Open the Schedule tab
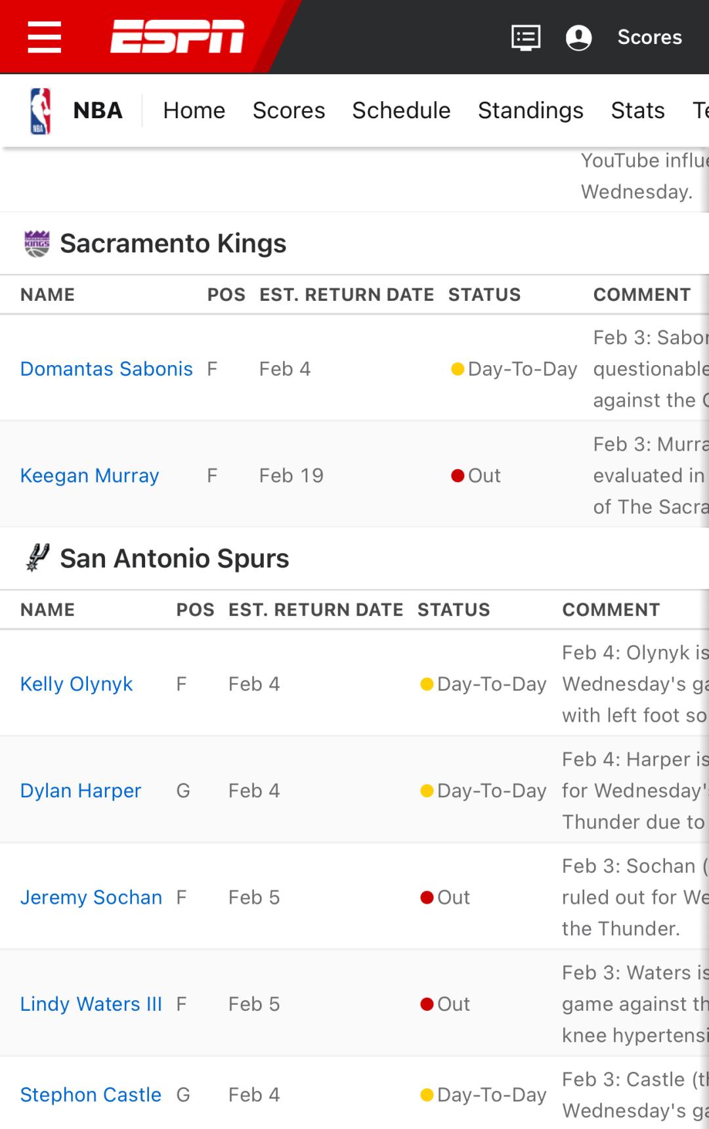Screen dimensions: 709x1129 [401, 110]
